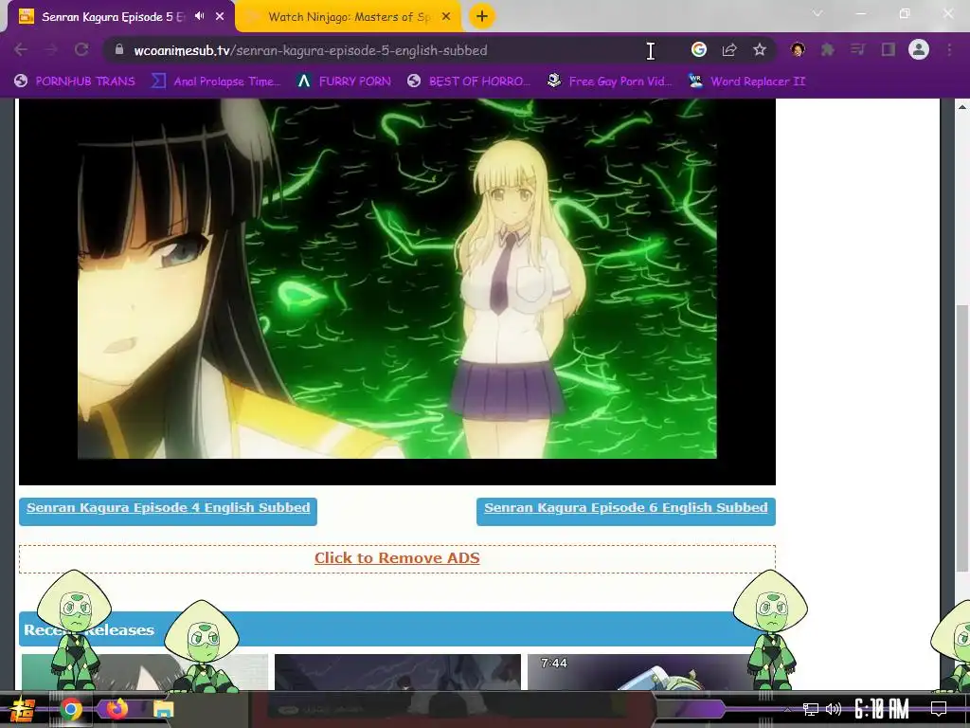Restore down the browser window

[x=905, y=13]
